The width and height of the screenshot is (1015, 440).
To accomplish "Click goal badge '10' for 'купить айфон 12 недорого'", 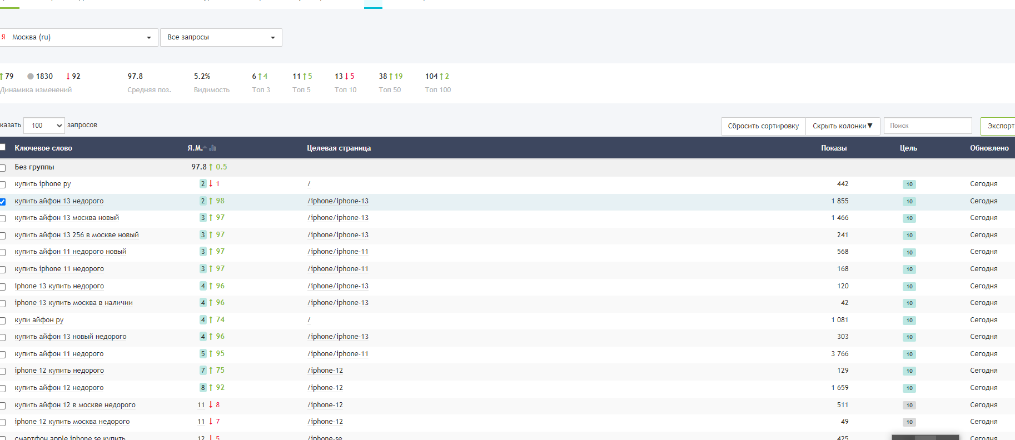I will pyautogui.click(x=909, y=388).
